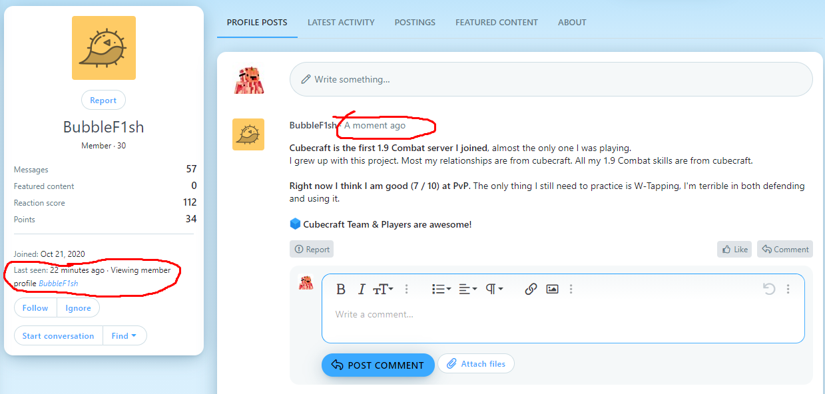The height and width of the screenshot is (394, 825).
Task: Open more insert options after image icon
Action: (x=571, y=289)
